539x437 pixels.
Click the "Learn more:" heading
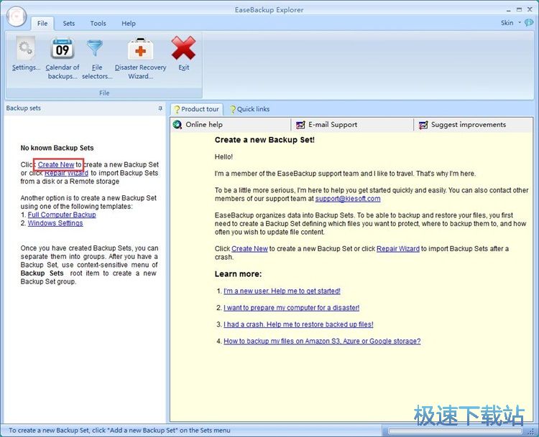click(238, 274)
